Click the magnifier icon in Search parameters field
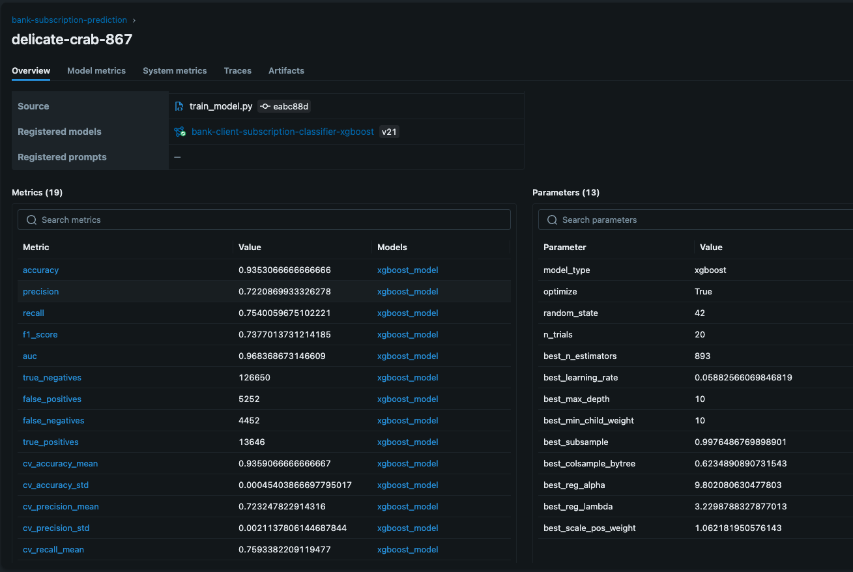 (x=552, y=220)
